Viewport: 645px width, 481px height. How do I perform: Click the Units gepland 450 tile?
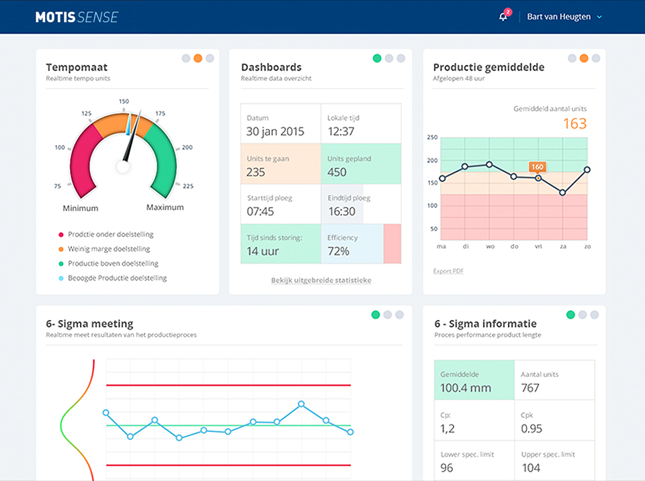(361, 164)
